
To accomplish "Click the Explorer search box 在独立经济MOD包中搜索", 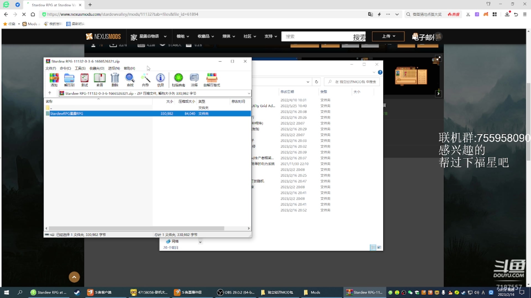I will point(352,82).
